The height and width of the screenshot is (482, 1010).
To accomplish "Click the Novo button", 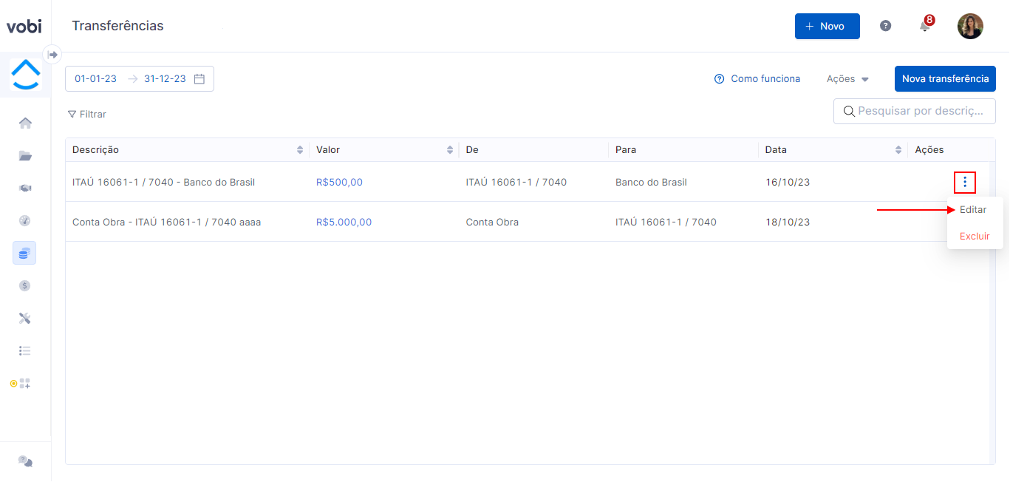I will point(827,26).
